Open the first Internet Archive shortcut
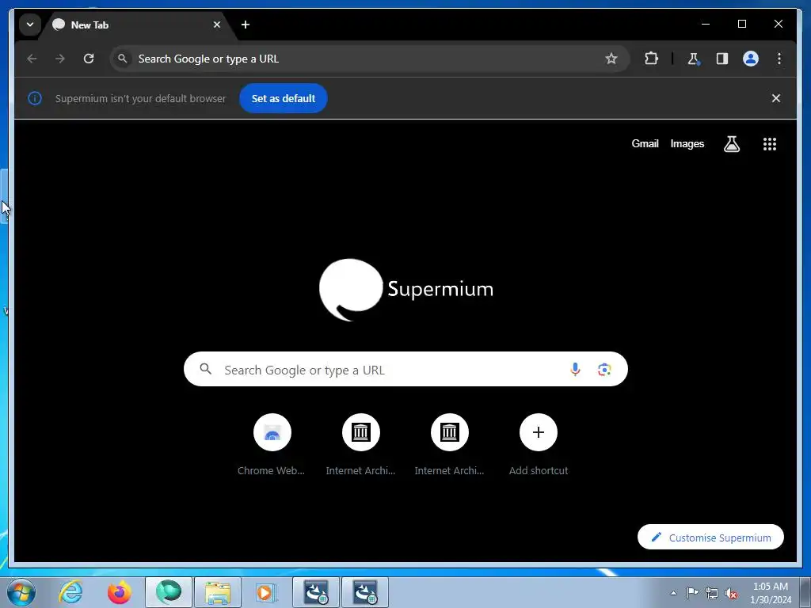 pos(360,445)
